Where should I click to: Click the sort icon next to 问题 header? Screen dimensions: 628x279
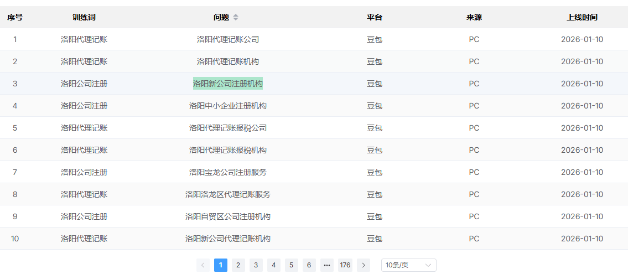tap(236, 17)
